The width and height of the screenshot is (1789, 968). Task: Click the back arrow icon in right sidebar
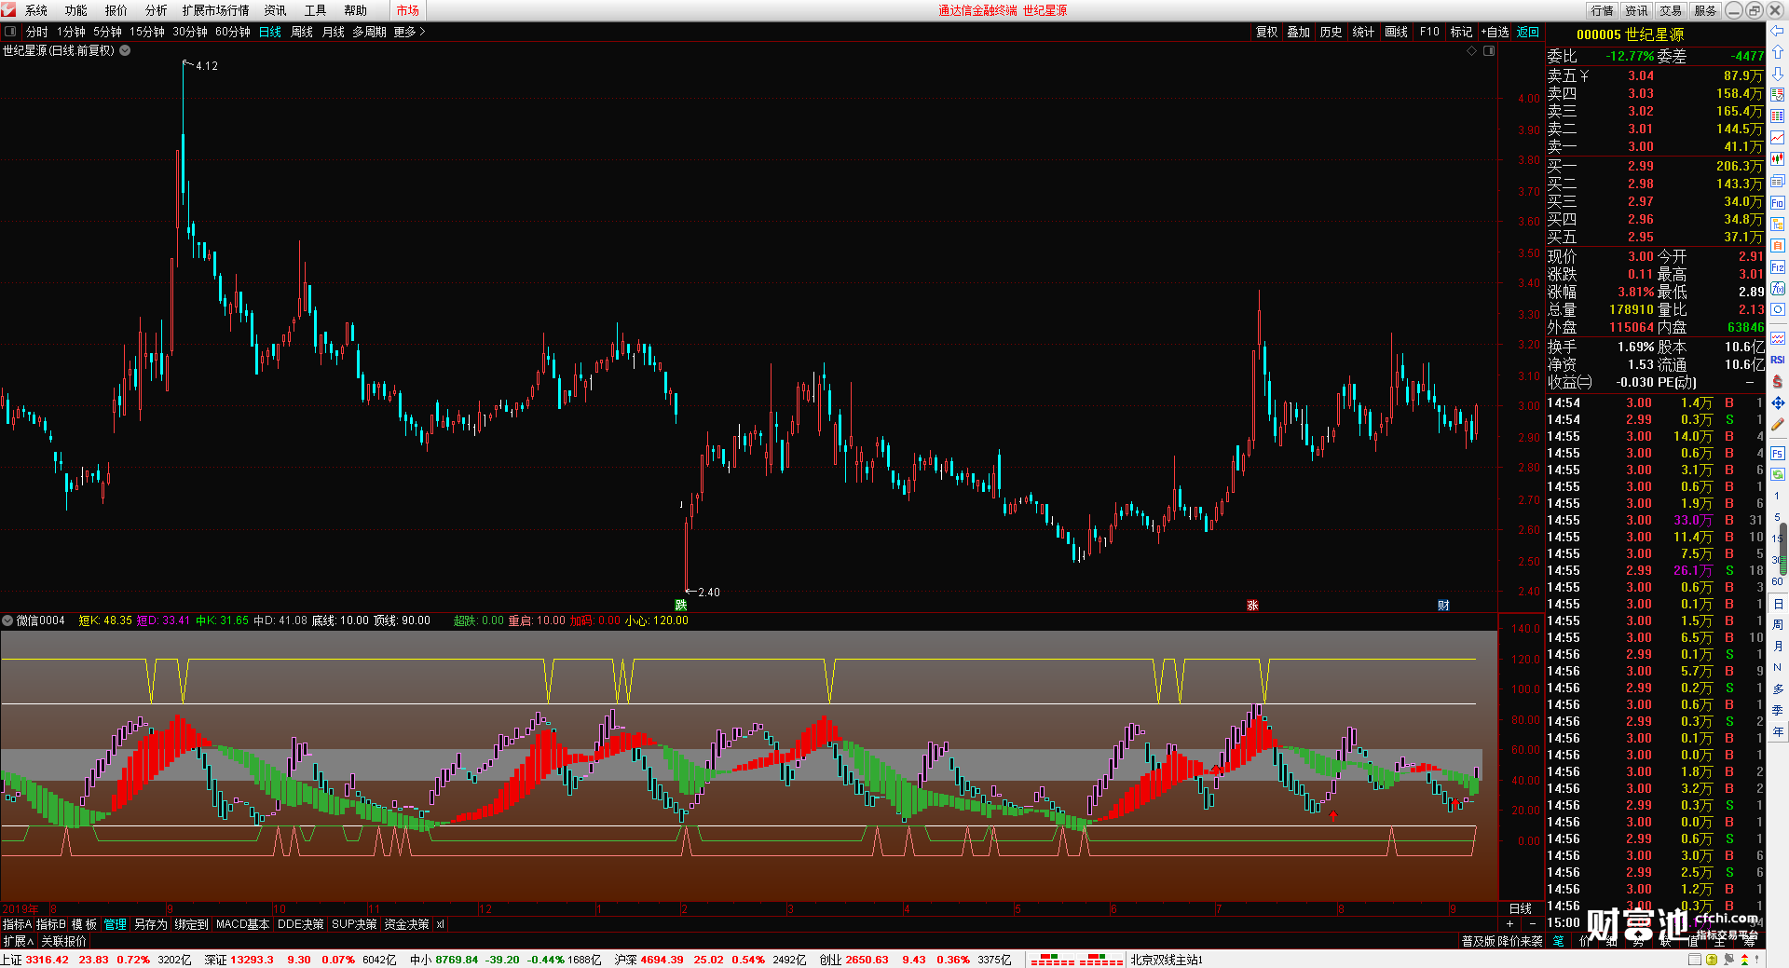tap(1778, 31)
